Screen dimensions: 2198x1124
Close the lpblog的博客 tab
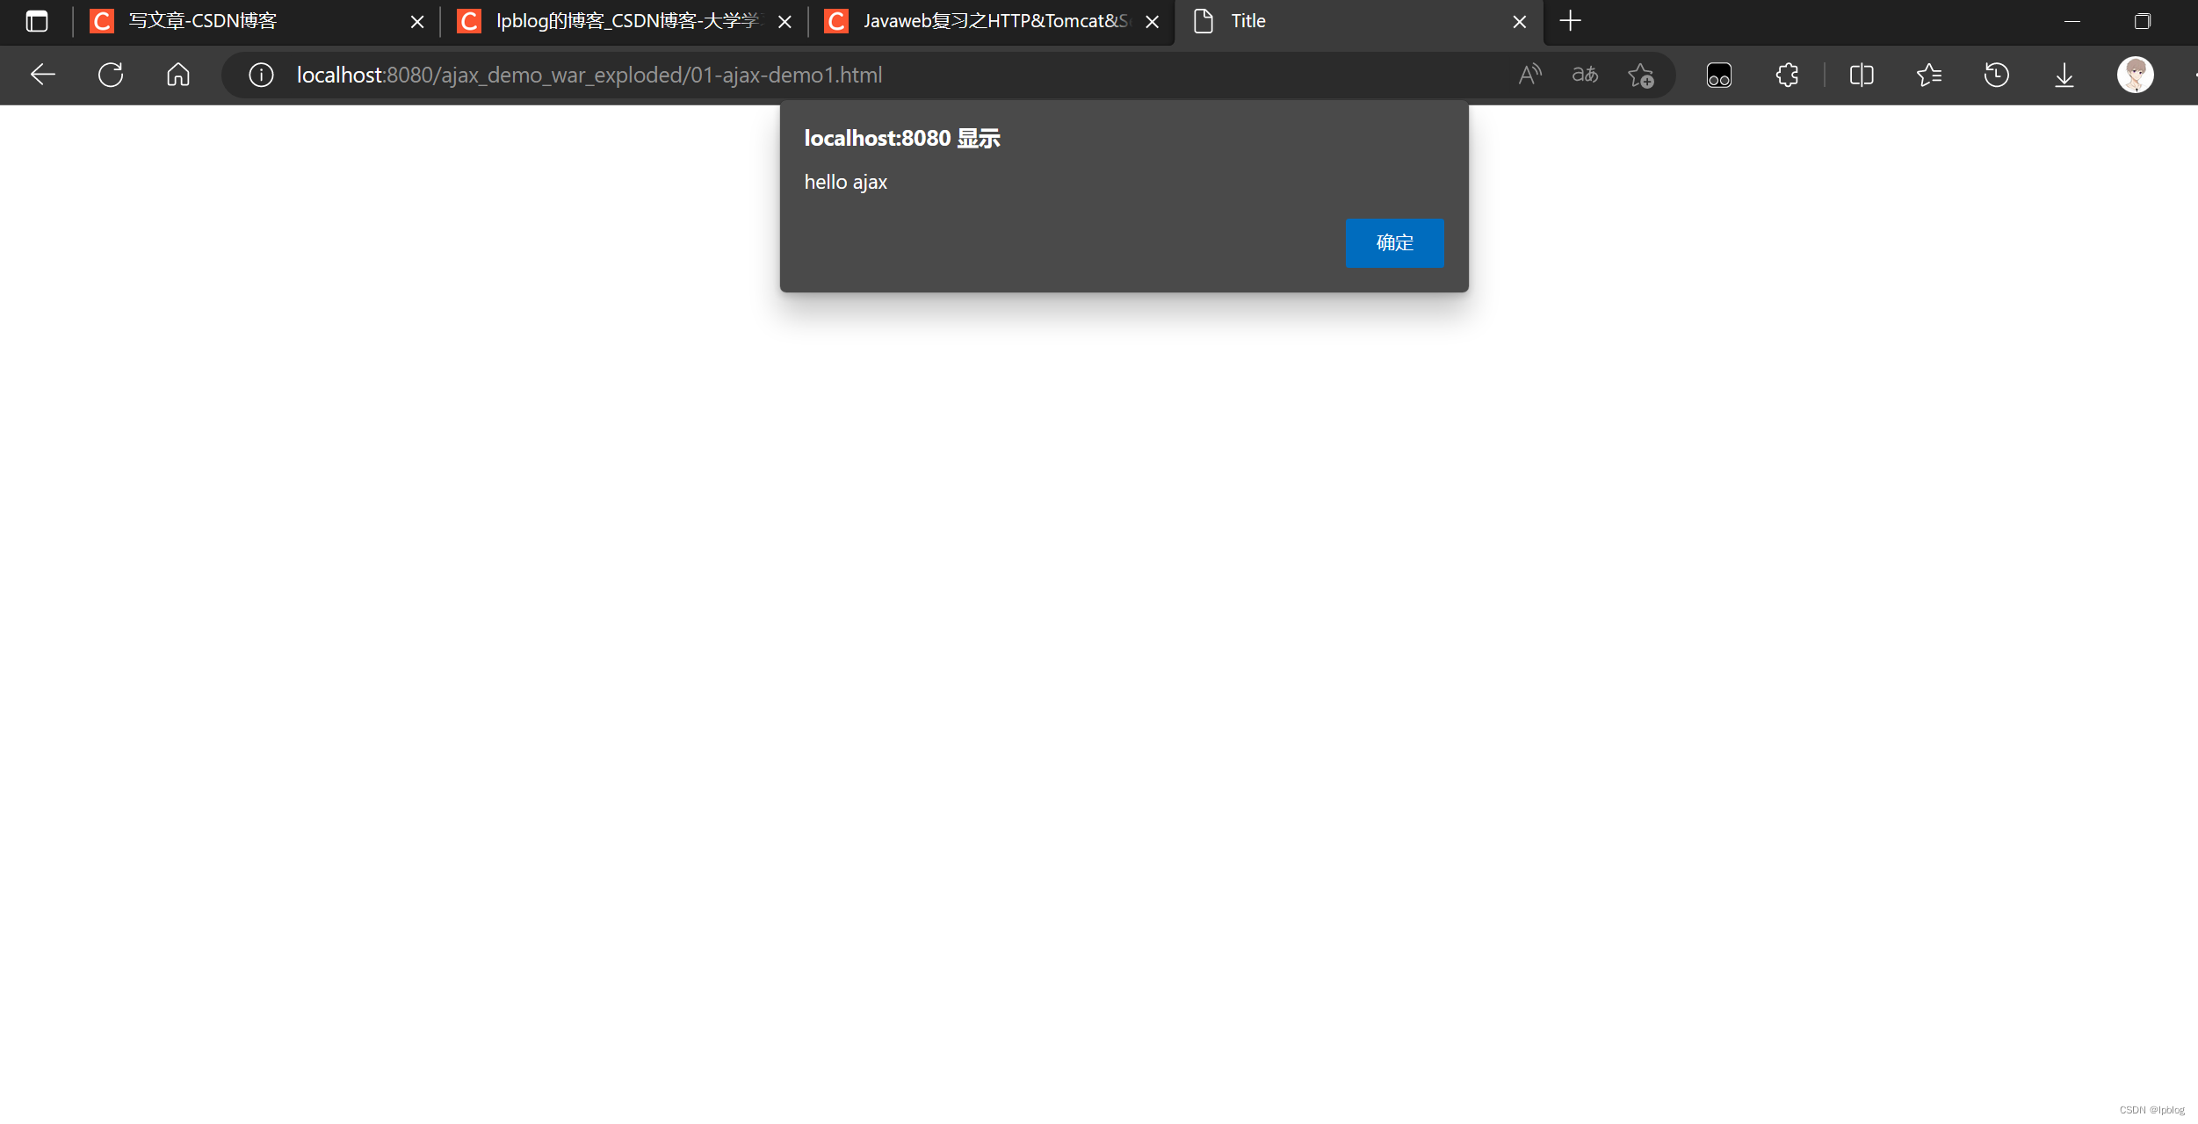click(784, 21)
